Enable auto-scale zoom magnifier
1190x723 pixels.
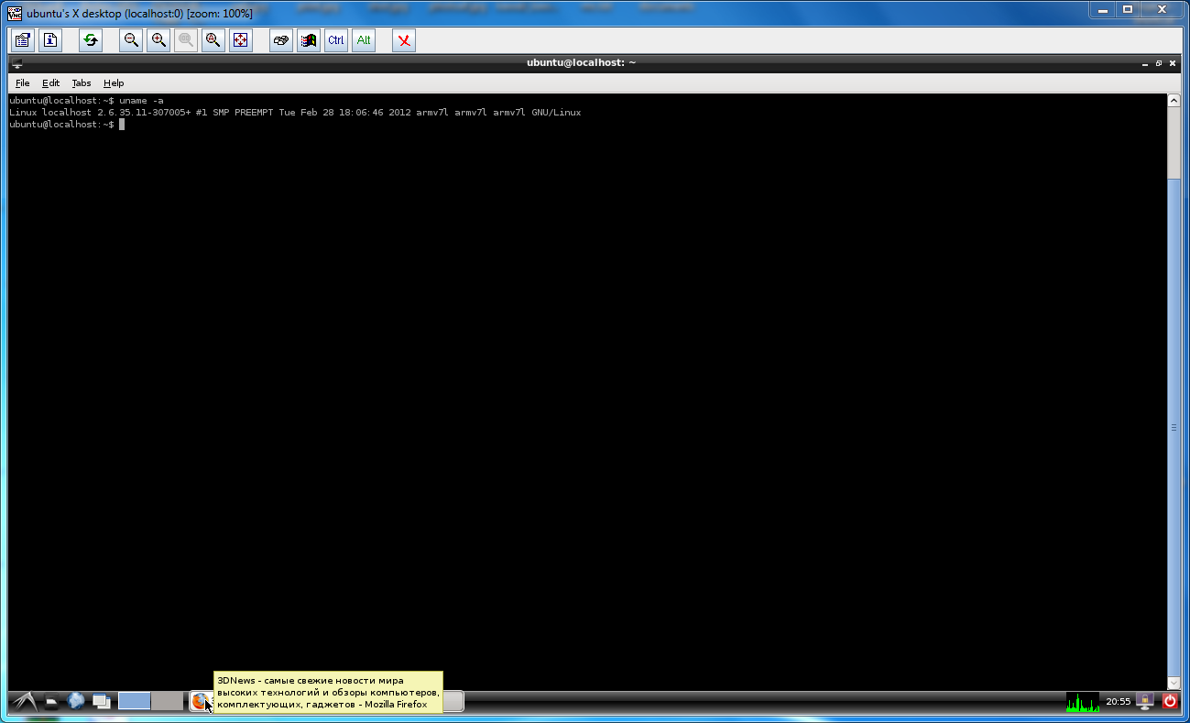coord(213,40)
